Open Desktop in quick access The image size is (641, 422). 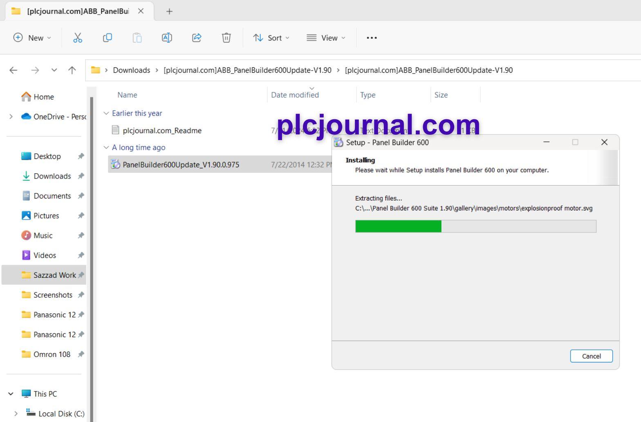pyautogui.click(x=41, y=156)
